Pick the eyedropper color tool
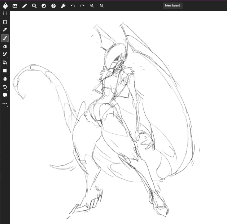This screenshot has width=227, height=224. point(5,30)
